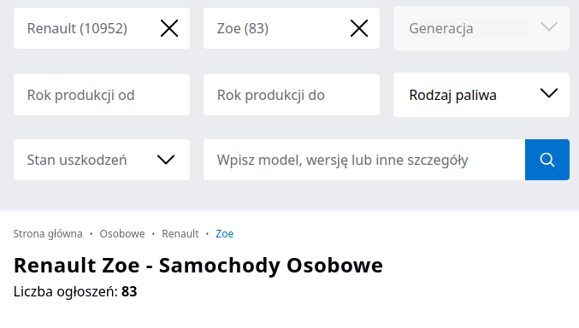The height and width of the screenshot is (328, 579).
Task: Click the Rok produkcji od field
Action: pyautogui.click(x=102, y=95)
